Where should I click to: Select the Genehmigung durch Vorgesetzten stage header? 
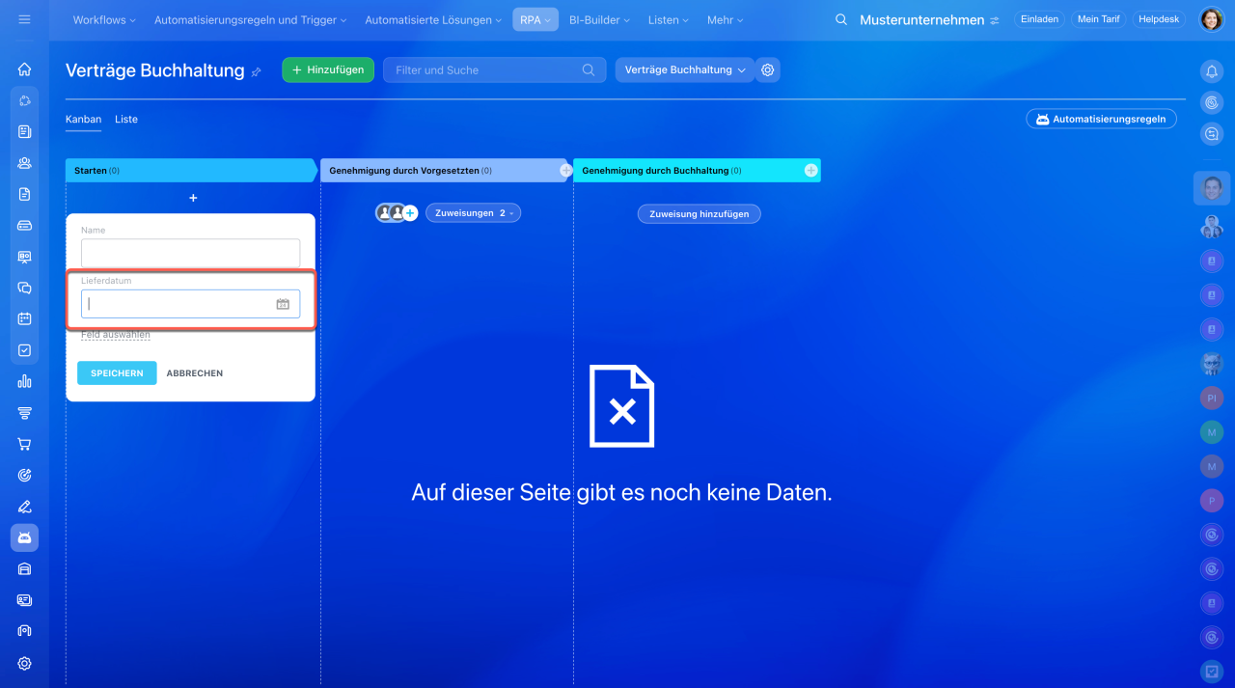click(444, 170)
